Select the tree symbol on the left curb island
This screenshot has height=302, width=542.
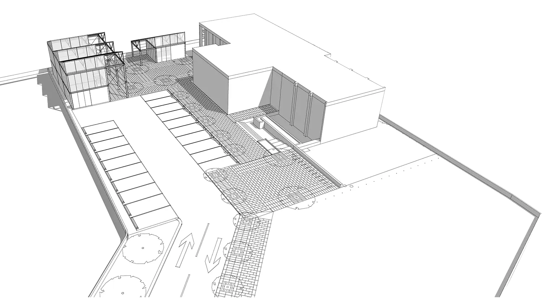(142, 248)
